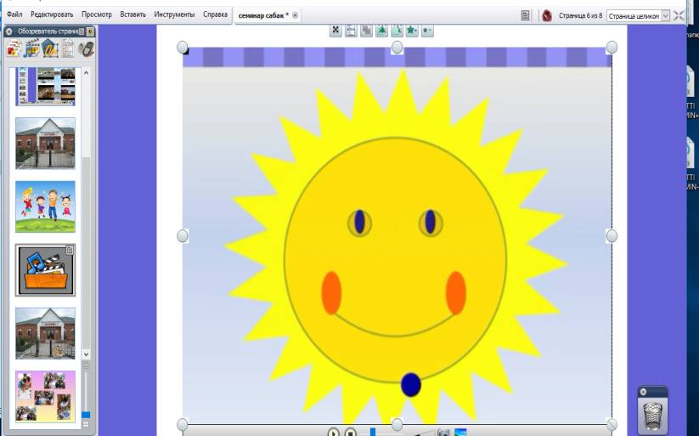699x436 pixels.
Task: Click the trash bin icon
Action: 651,416
